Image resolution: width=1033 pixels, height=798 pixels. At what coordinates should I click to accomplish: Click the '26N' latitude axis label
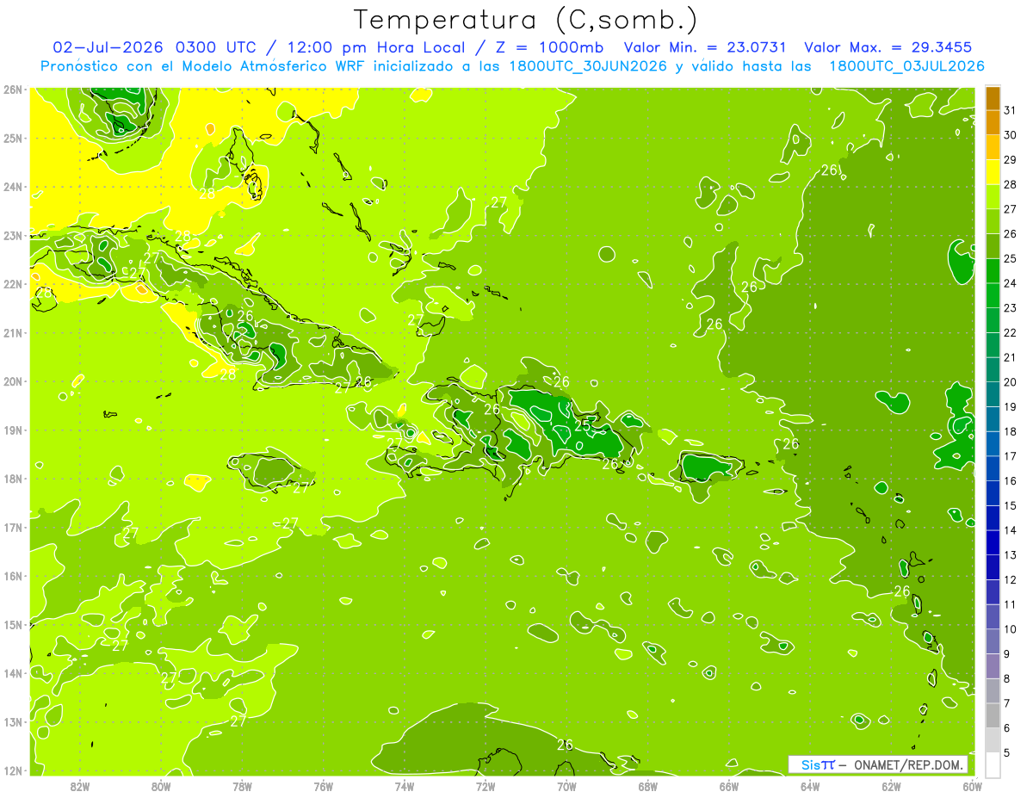tap(13, 90)
